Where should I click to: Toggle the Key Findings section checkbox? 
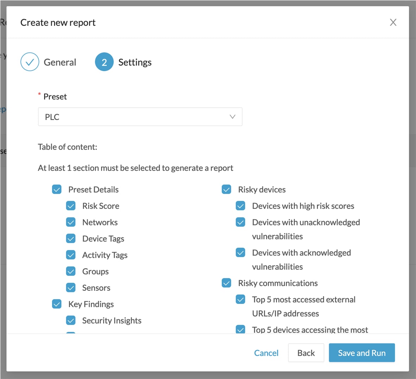click(57, 304)
